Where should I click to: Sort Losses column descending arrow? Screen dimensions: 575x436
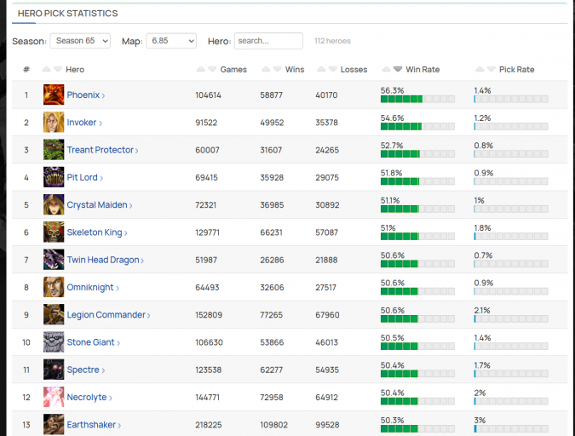click(x=333, y=69)
